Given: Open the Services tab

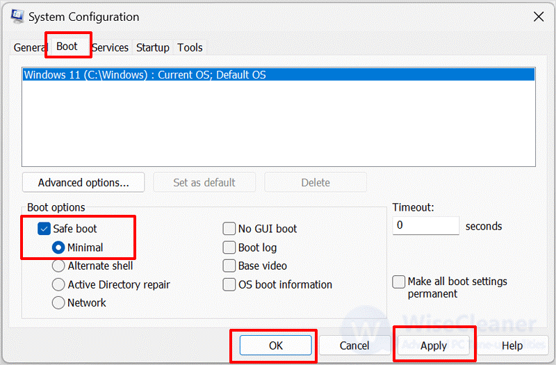Looking at the screenshot, I should point(111,47).
